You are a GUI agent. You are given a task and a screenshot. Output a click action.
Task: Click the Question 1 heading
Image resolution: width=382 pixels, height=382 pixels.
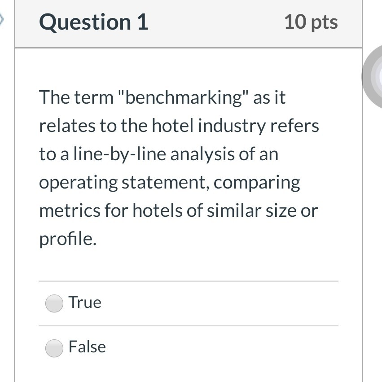(x=94, y=22)
